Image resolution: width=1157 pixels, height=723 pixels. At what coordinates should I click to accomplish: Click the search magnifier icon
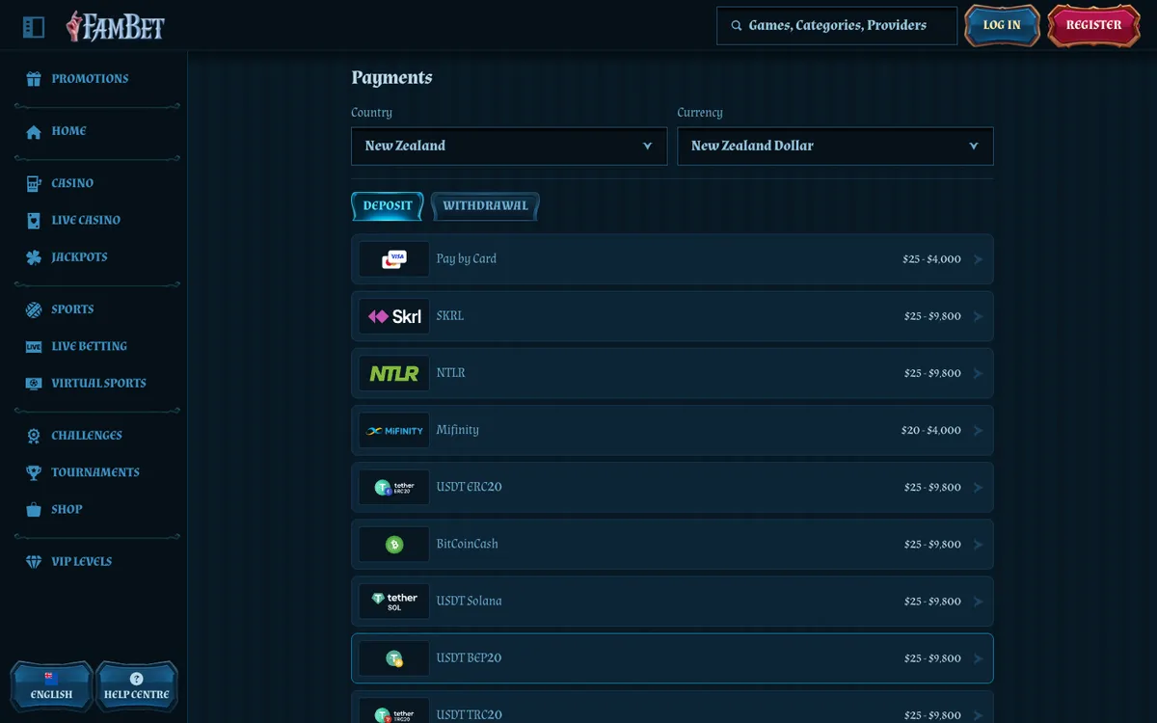click(737, 26)
